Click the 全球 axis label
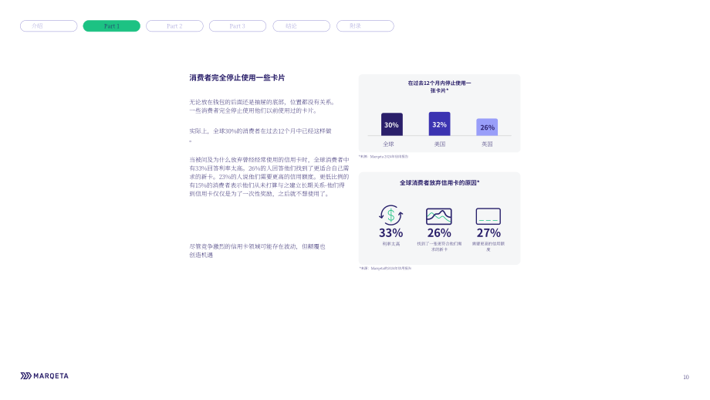The image size is (710, 400). coord(388,144)
